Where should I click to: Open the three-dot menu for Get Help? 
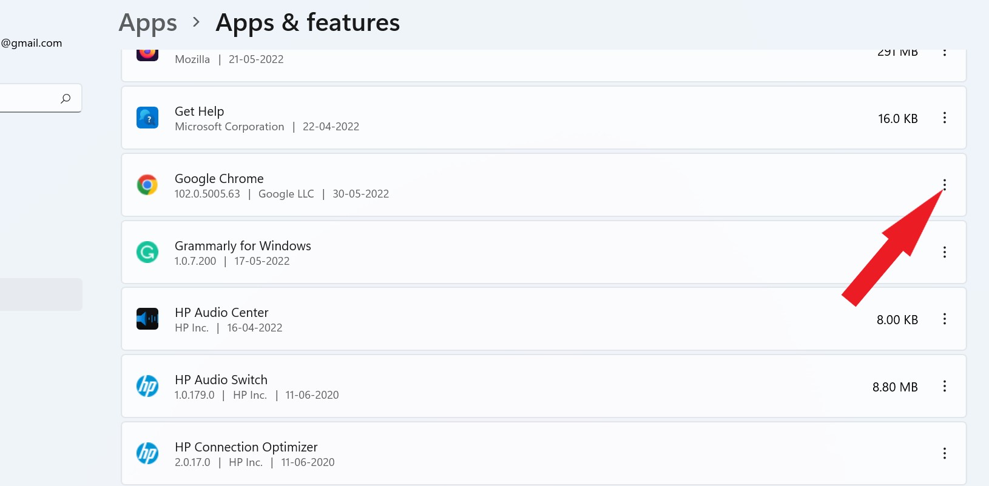(944, 118)
